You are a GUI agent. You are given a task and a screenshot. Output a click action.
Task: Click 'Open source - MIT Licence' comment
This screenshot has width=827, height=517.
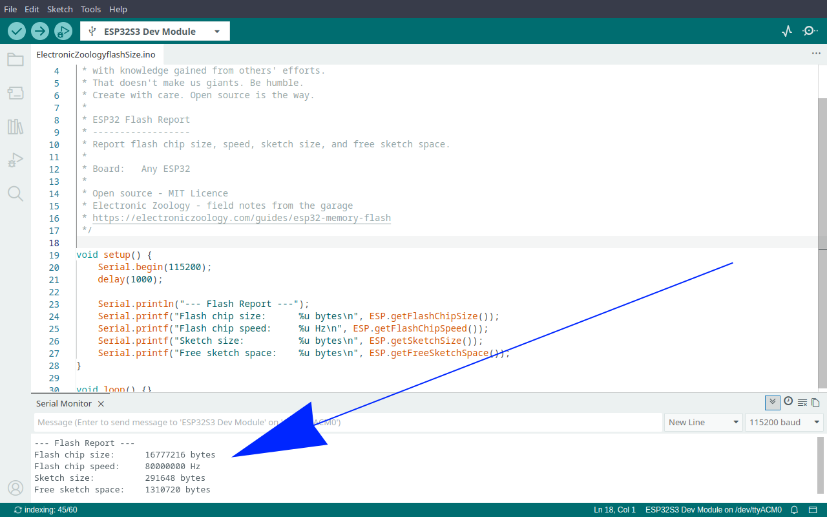click(155, 193)
